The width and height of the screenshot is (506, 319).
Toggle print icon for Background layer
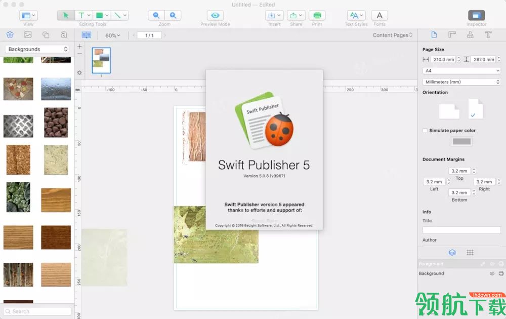pos(501,273)
